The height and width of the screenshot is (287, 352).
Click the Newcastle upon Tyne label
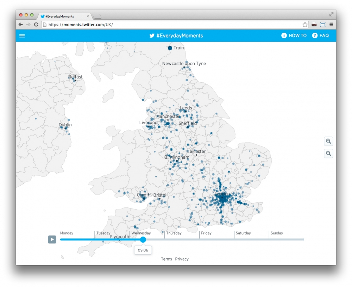[x=184, y=64]
